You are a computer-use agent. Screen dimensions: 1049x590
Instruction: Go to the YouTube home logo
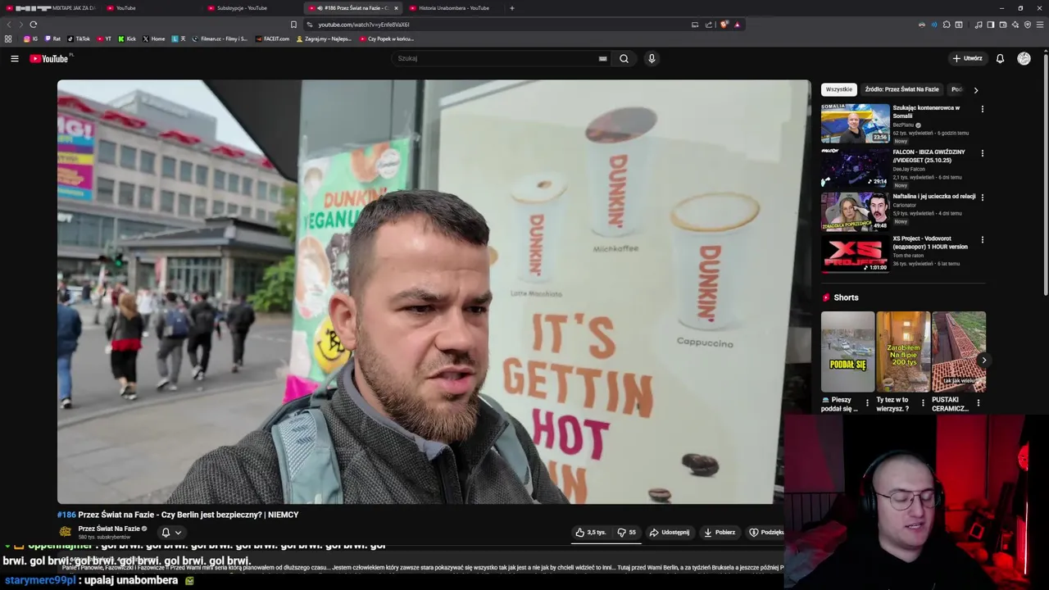coord(49,58)
